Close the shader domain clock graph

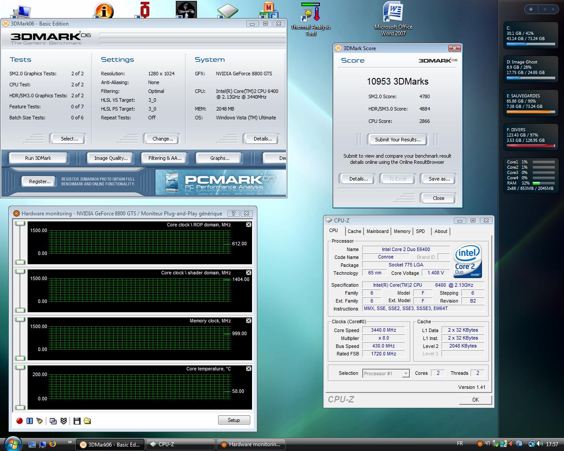tap(249, 273)
